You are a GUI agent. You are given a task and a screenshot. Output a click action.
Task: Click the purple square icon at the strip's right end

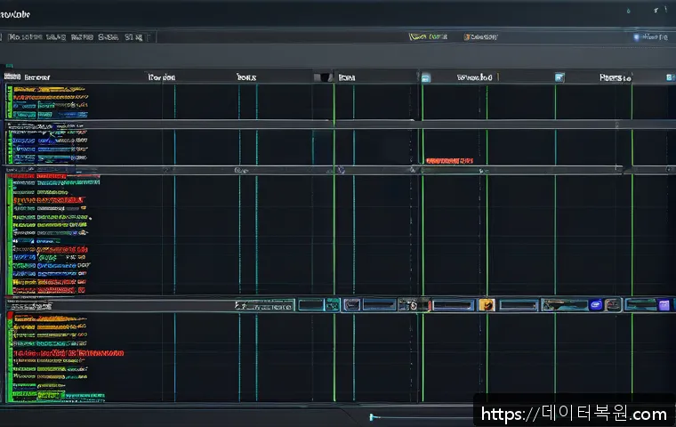click(x=664, y=305)
